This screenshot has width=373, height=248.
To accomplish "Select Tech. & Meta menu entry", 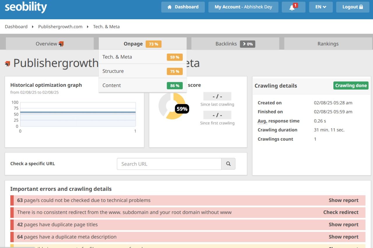I will (142, 57).
